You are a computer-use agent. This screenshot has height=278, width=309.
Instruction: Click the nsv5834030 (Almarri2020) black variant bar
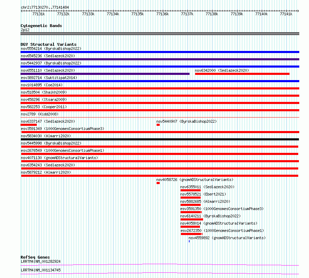(x=160, y=139)
